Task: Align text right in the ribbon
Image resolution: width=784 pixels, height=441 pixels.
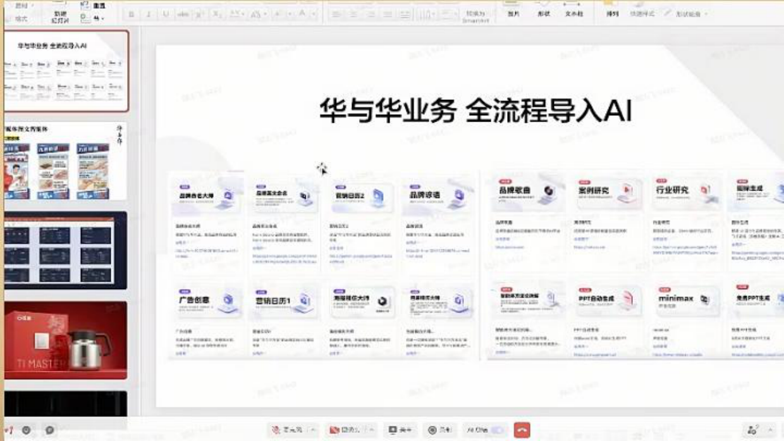Action: [x=371, y=14]
